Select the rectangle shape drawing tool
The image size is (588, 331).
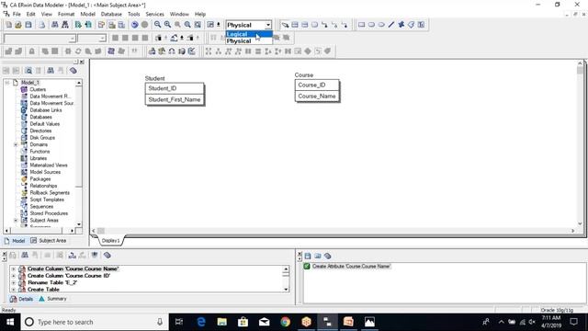tap(361, 25)
